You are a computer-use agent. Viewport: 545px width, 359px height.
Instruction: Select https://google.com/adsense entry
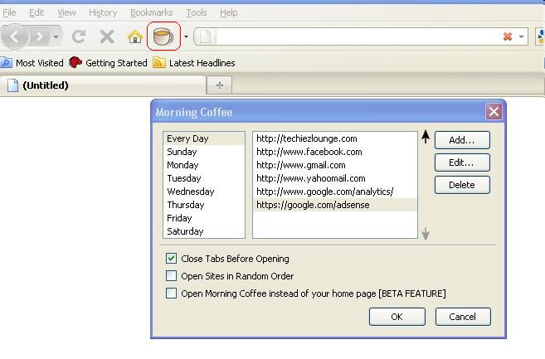click(335, 205)
